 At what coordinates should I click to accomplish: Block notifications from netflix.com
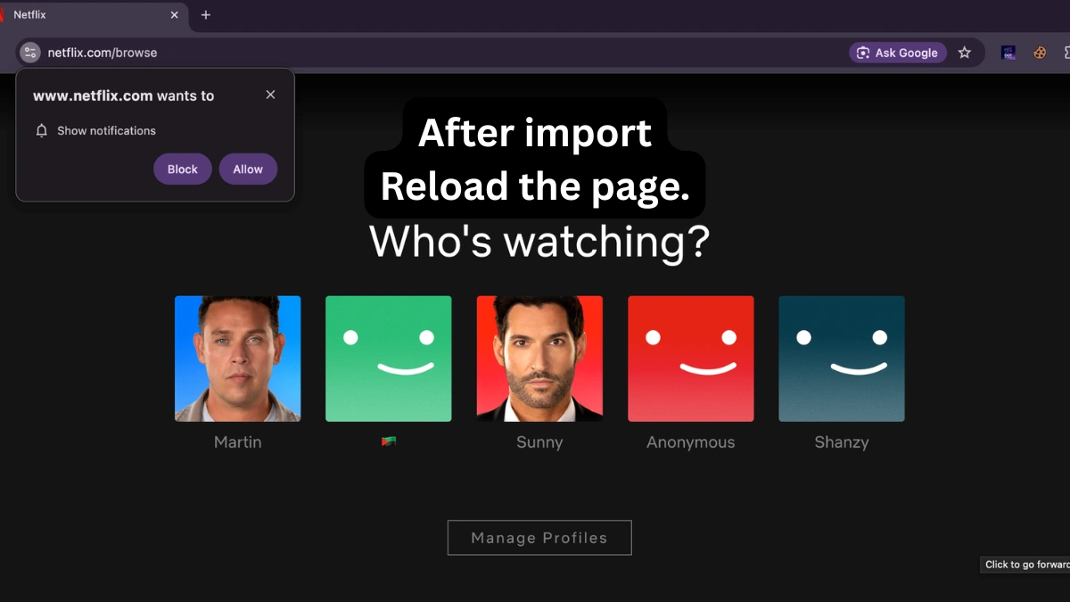(183, 169)
